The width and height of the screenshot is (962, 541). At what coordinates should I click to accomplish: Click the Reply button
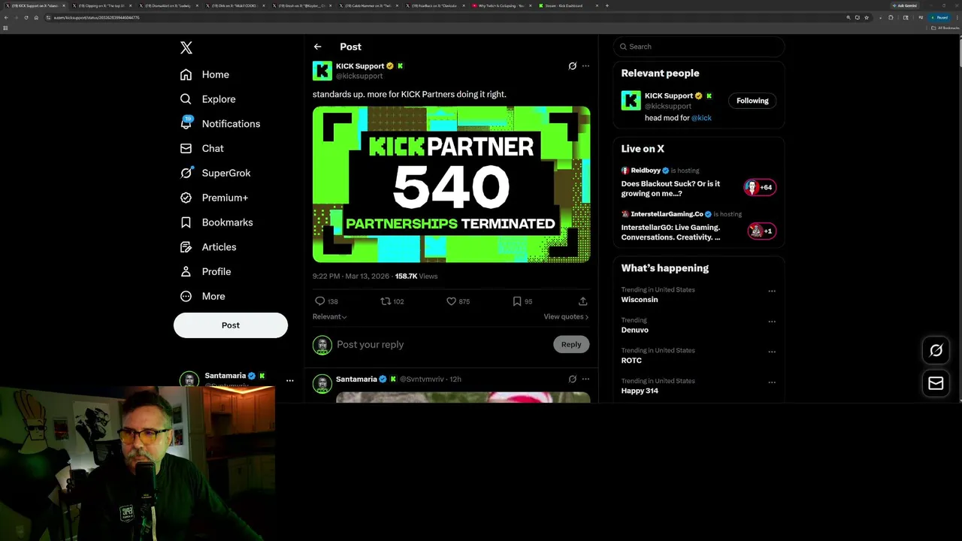tap(571, 344)
